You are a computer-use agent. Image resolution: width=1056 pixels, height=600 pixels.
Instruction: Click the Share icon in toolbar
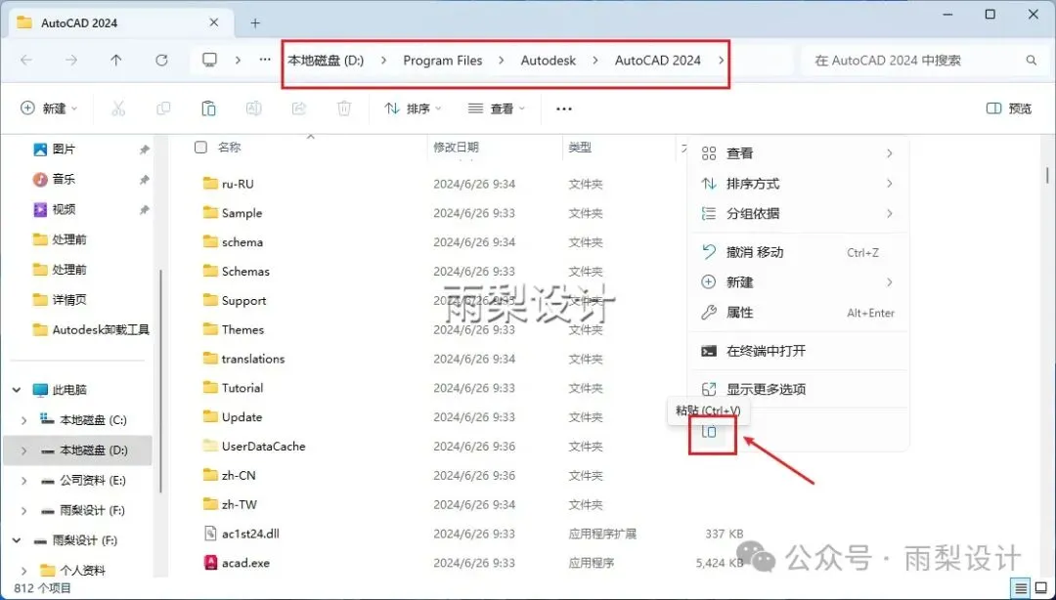click(x=299, y=108)
